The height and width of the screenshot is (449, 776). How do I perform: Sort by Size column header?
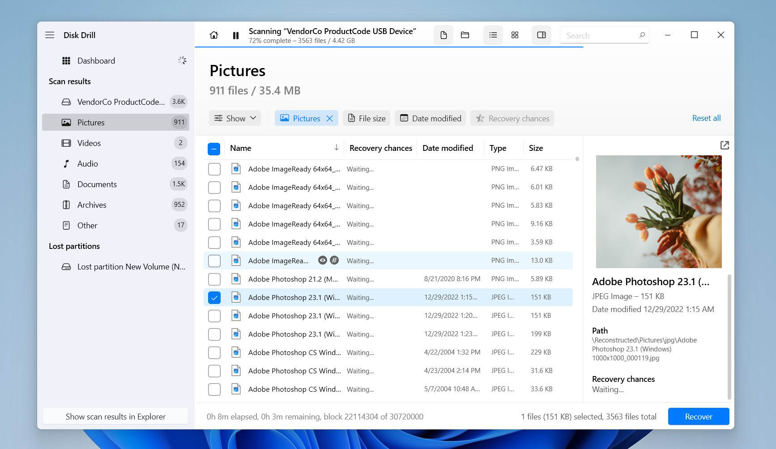click(x=536, y=148)
